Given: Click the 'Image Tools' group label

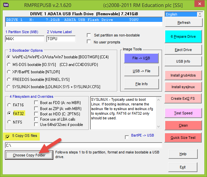Looking at the screenshot, I should click(132, 49).
